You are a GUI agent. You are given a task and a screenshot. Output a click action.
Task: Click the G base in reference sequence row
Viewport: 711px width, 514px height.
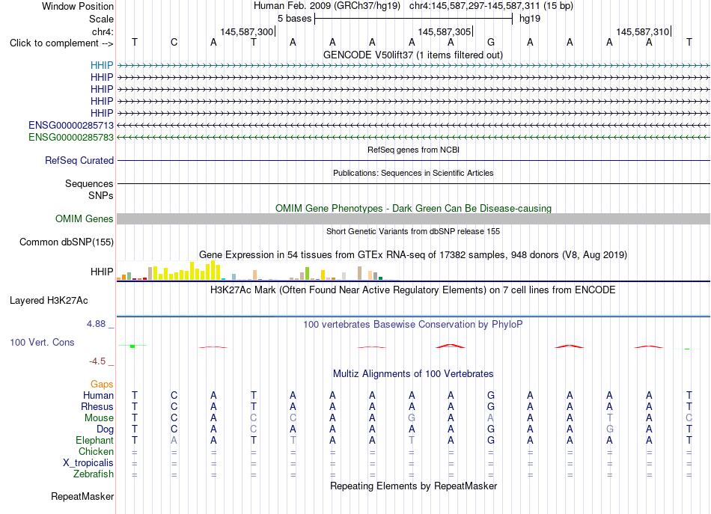point(491,42)
